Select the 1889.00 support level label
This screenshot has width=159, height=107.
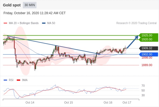coord(147,65)
